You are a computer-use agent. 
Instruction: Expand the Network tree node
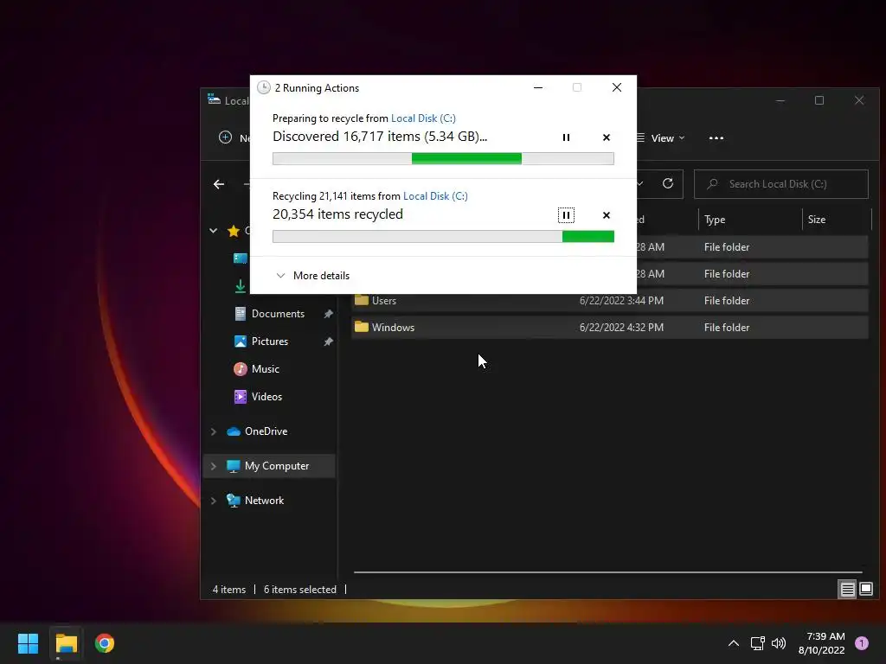point(214,501)
